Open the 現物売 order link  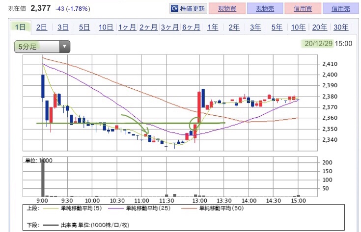point(265,8)
